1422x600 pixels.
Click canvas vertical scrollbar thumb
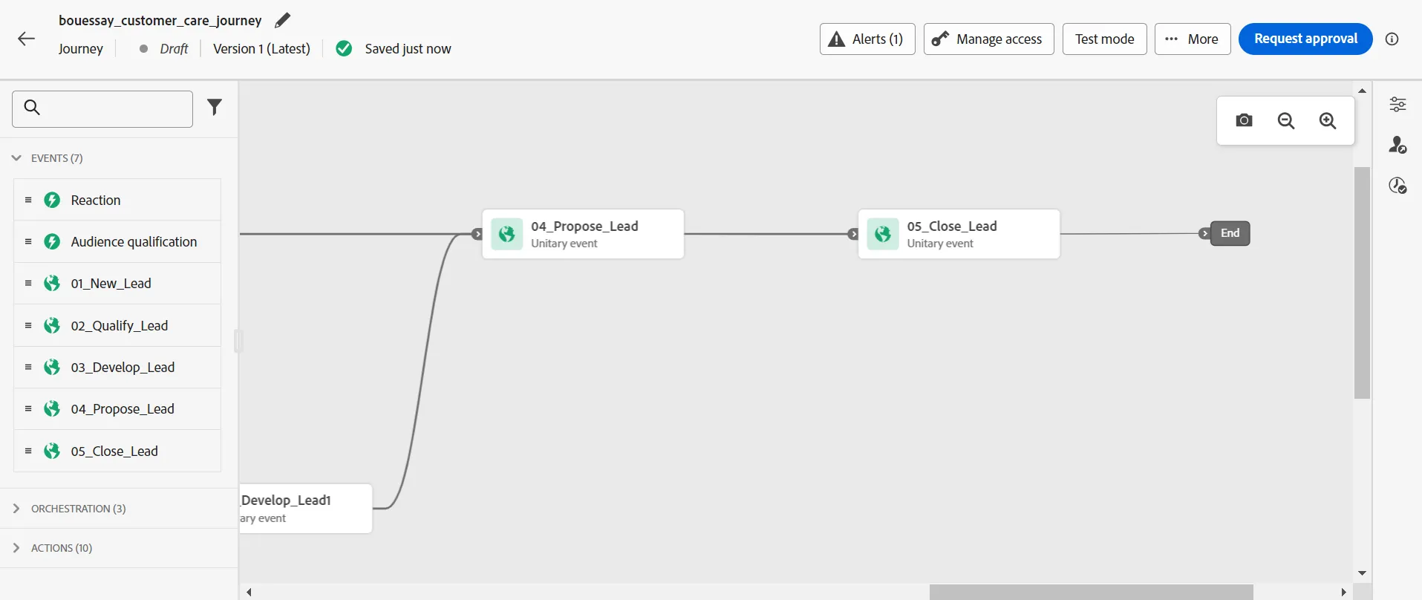click(1362, 283)
